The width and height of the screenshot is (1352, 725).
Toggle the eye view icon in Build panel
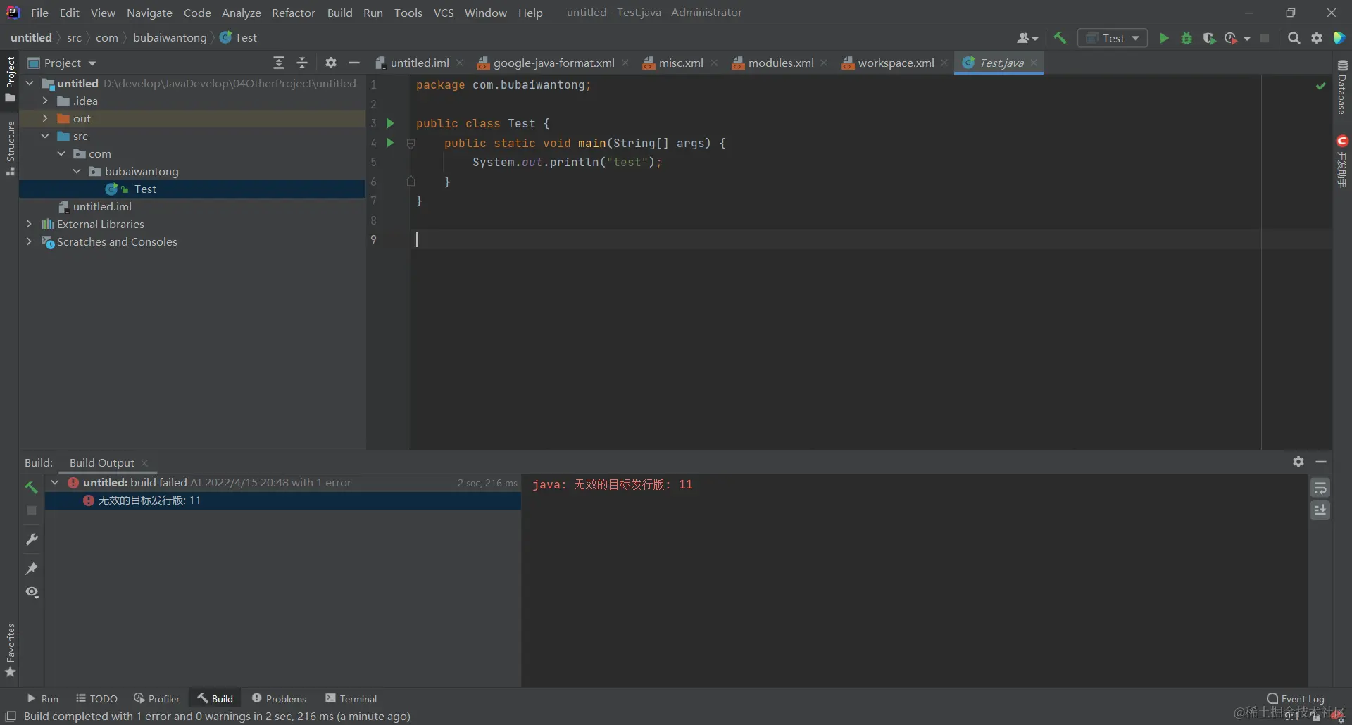[32, 592]
